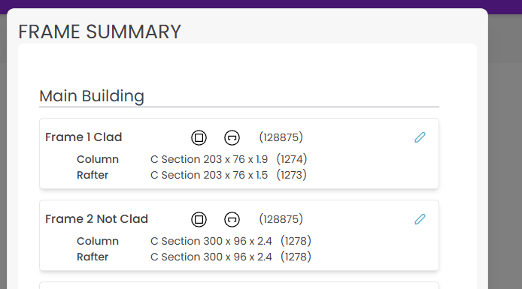Click the arch-shaped circled icon on Frame 1 Clad
Image resolution: width=522 pixels, height=289 pixels.
232,137
